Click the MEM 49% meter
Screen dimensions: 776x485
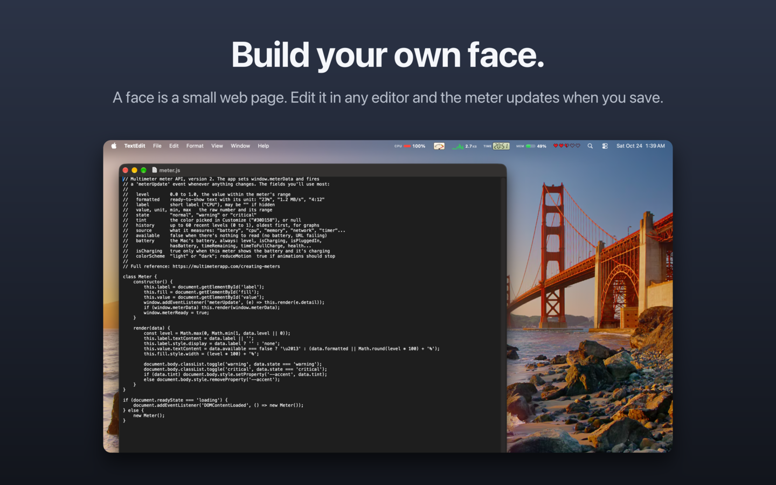531,146
